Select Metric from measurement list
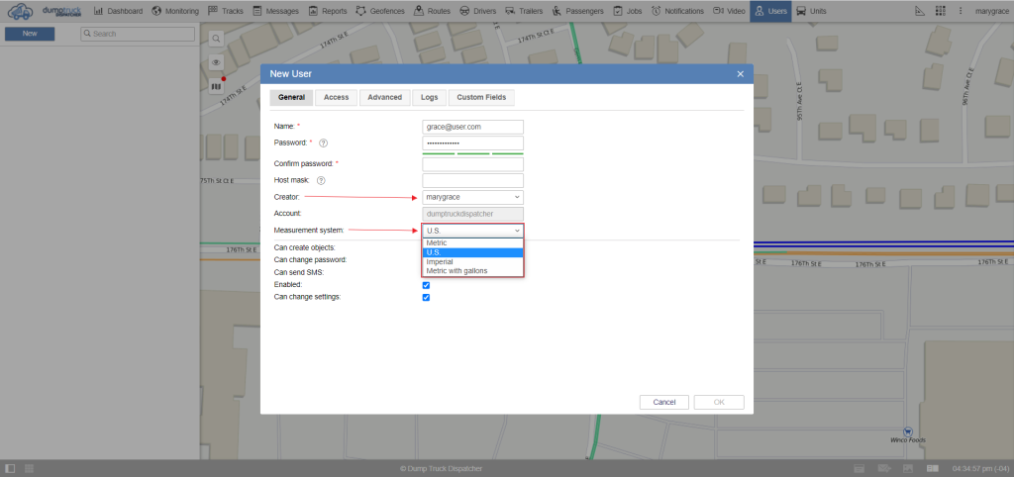 click(x=437, y=242)
